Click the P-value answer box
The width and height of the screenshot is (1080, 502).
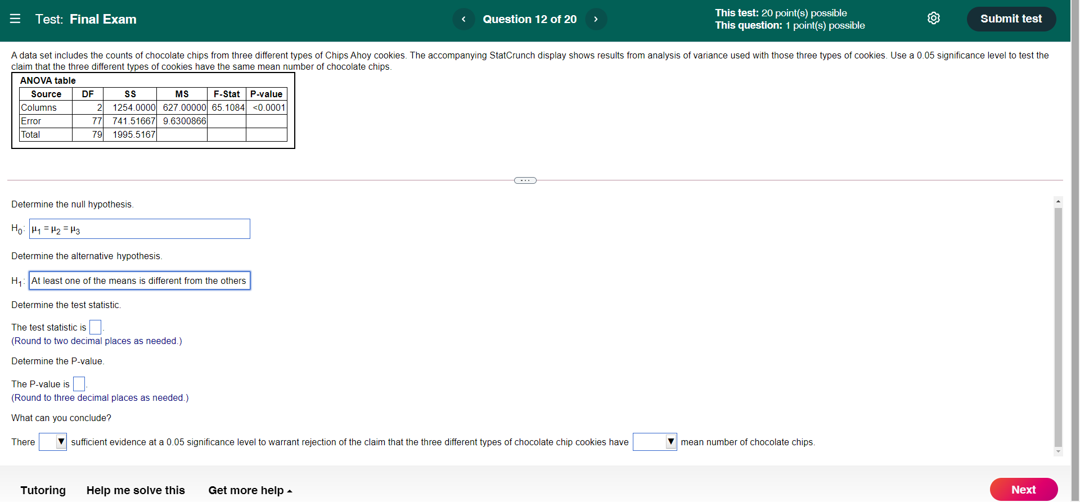[x=79, y=384]
